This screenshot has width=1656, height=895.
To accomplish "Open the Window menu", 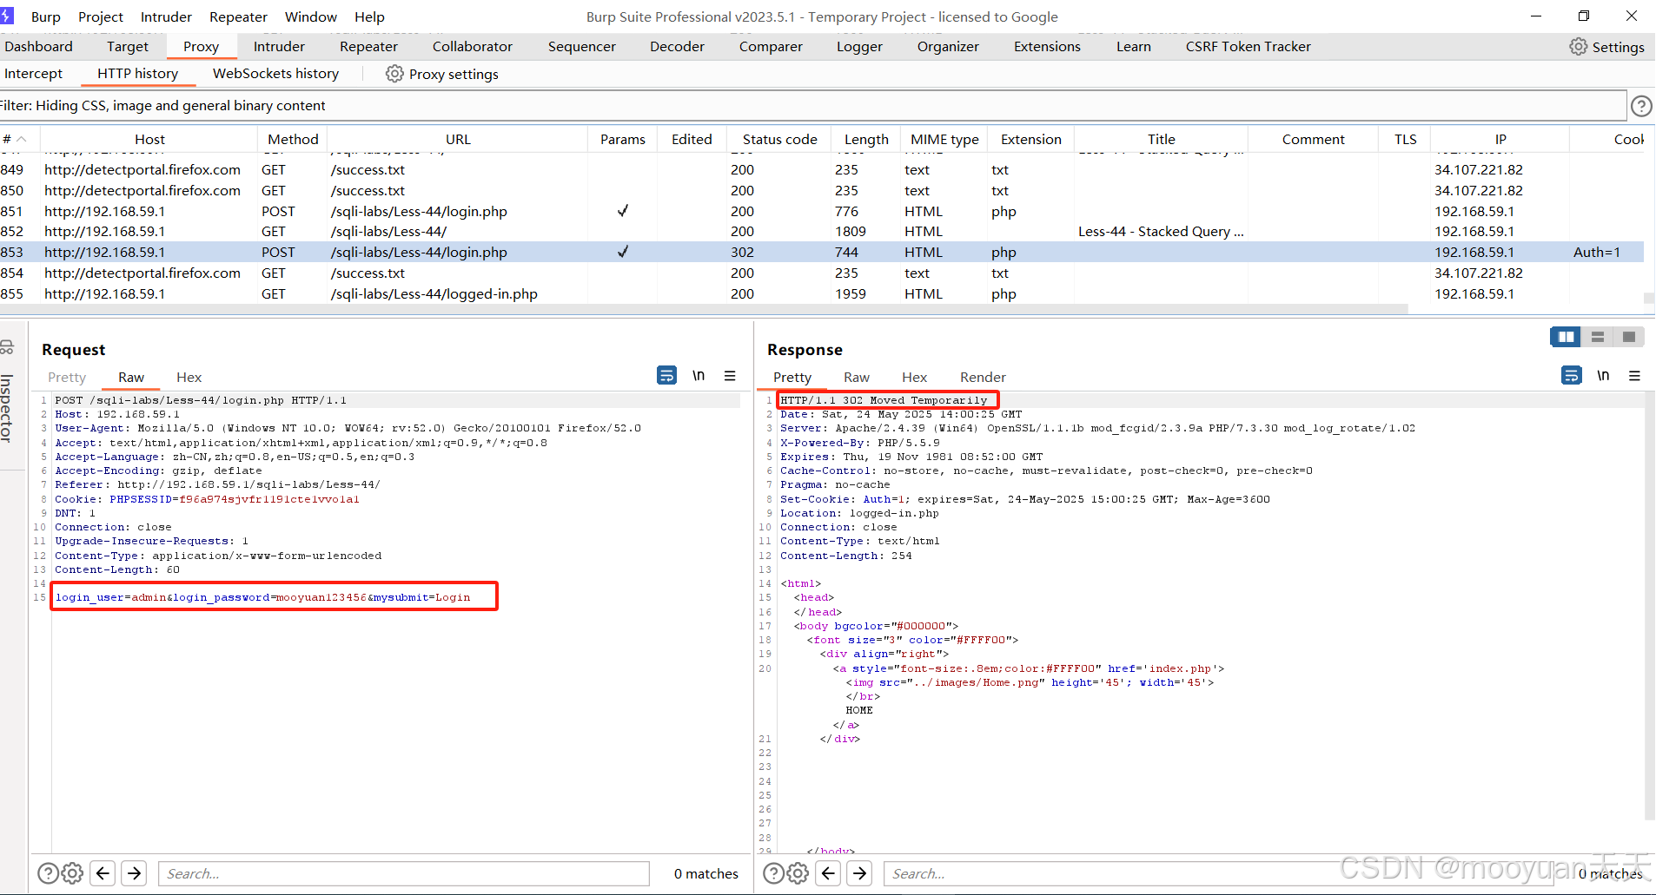I will [311, 16].
